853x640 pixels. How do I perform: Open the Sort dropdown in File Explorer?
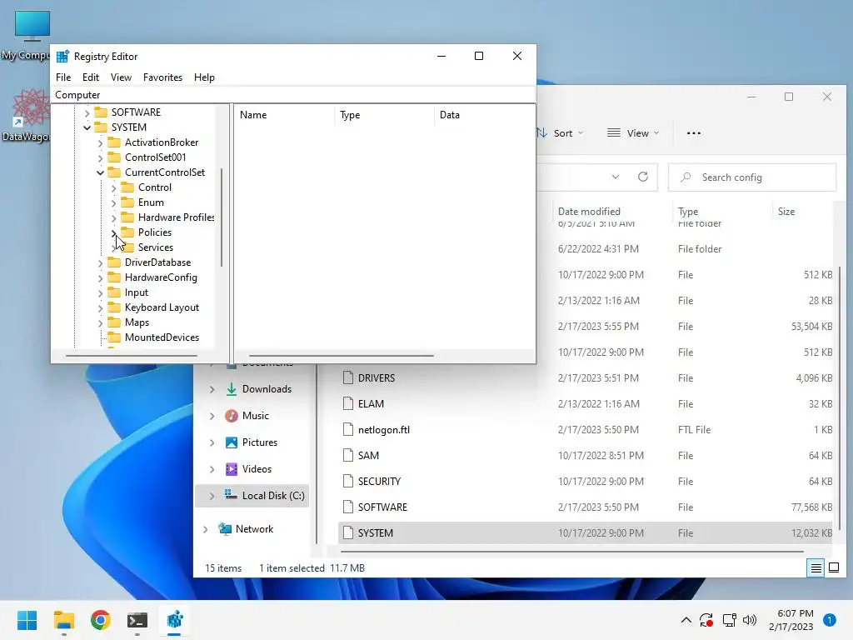(559, 133)
